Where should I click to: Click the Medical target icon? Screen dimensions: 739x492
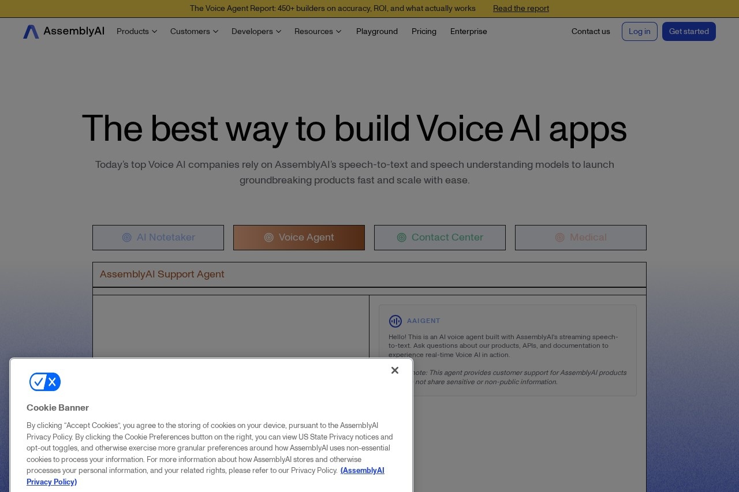(x=559, y=238)
